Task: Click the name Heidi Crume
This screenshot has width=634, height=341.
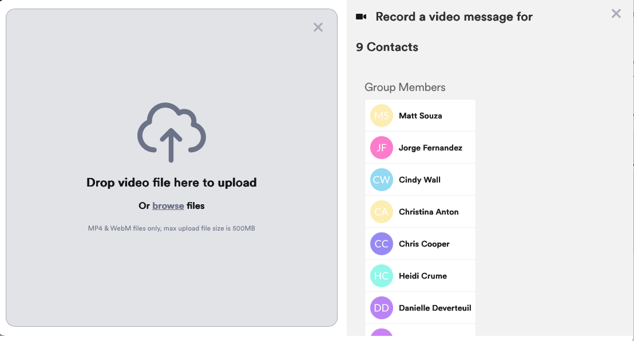Action: tap(422, 276)
